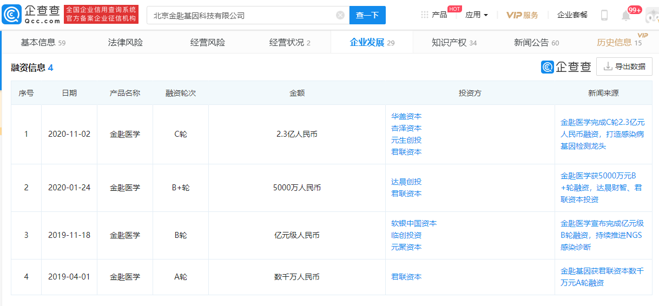
Task: Click the mobile phone icon
Action: [604, 15]
